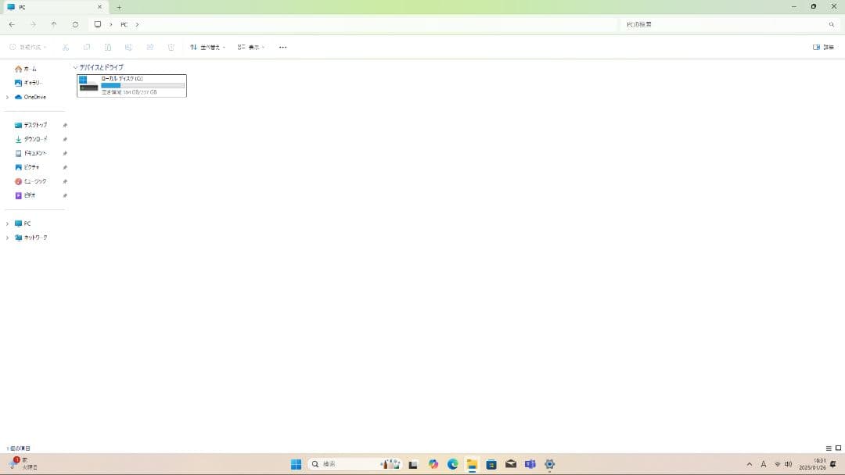
Task: Select the Share icon in the toolbar
Action: point(149,47)
